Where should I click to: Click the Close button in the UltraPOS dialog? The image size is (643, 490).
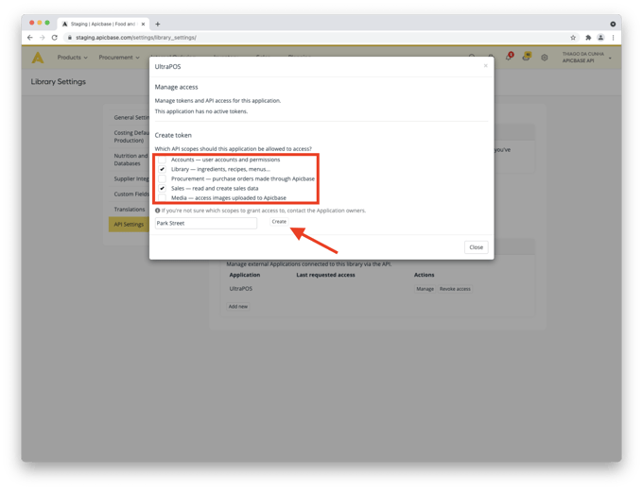(x=476, y=247)
